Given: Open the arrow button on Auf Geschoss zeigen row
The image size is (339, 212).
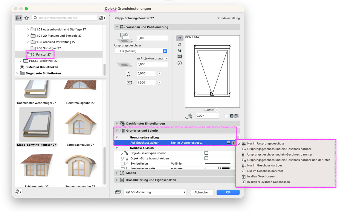Looking at the screenshot, I should (x=233, y=143).
